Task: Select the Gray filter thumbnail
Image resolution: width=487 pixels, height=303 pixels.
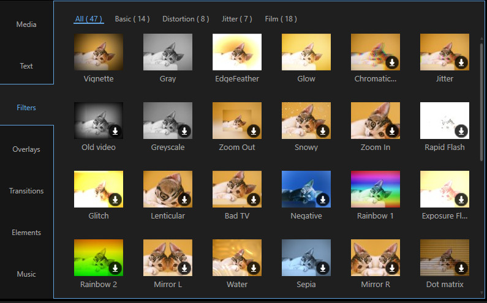Action: coord(168,52)
